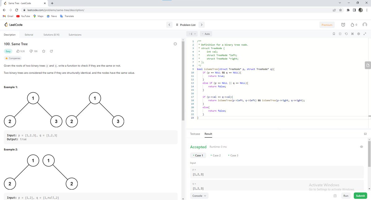
Task: Open a new browser tab
Action: 52,3
